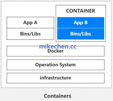Click the blue Bins/Libs block
Screen dimensions: 113x101
(x=81, y=34)
